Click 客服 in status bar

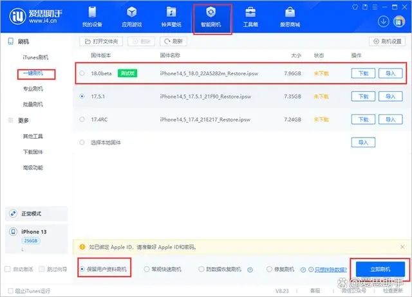tap(315, 291)
